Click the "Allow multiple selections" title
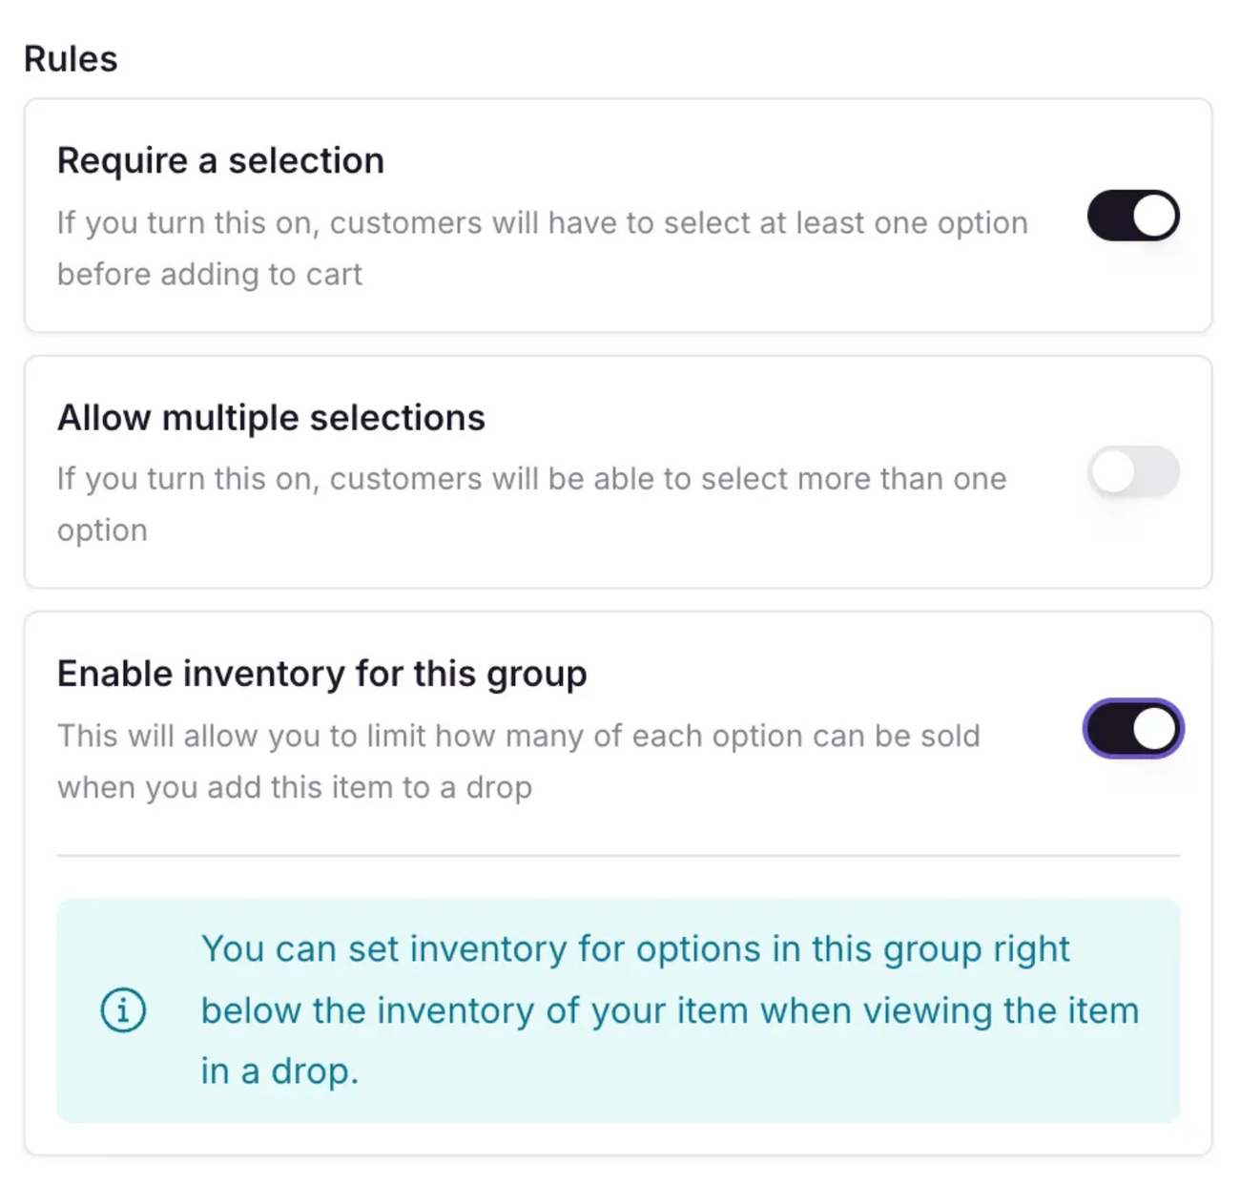Screen dimensions: 1240x1185 tap(271, 418)
